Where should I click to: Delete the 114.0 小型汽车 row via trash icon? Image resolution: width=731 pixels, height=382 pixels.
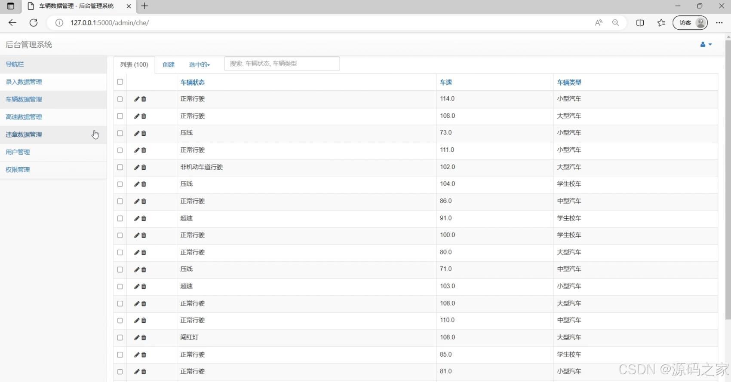[x=144, y=99]
